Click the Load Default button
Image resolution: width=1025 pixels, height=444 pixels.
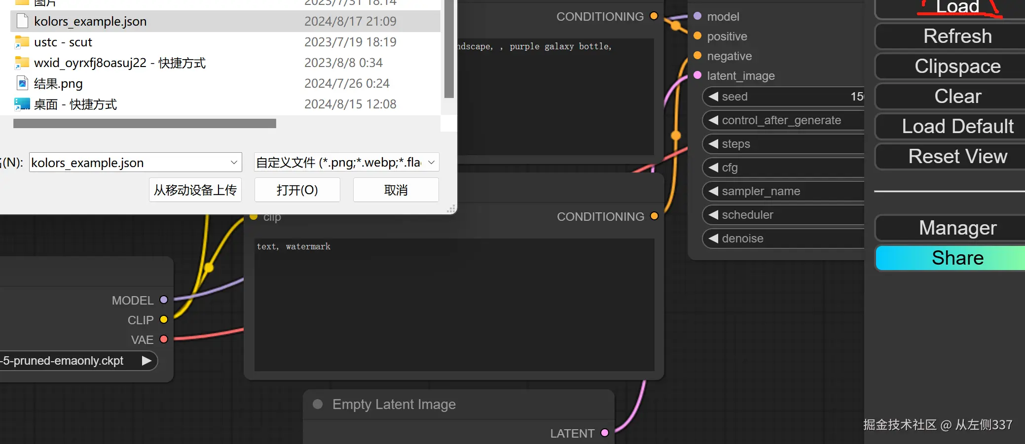click(x=957, y=127)
